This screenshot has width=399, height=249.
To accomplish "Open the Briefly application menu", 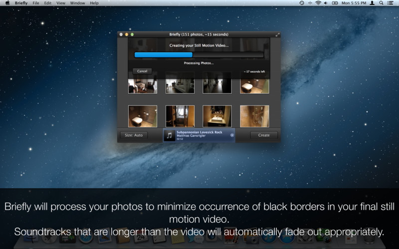I will tap(21, 3).
